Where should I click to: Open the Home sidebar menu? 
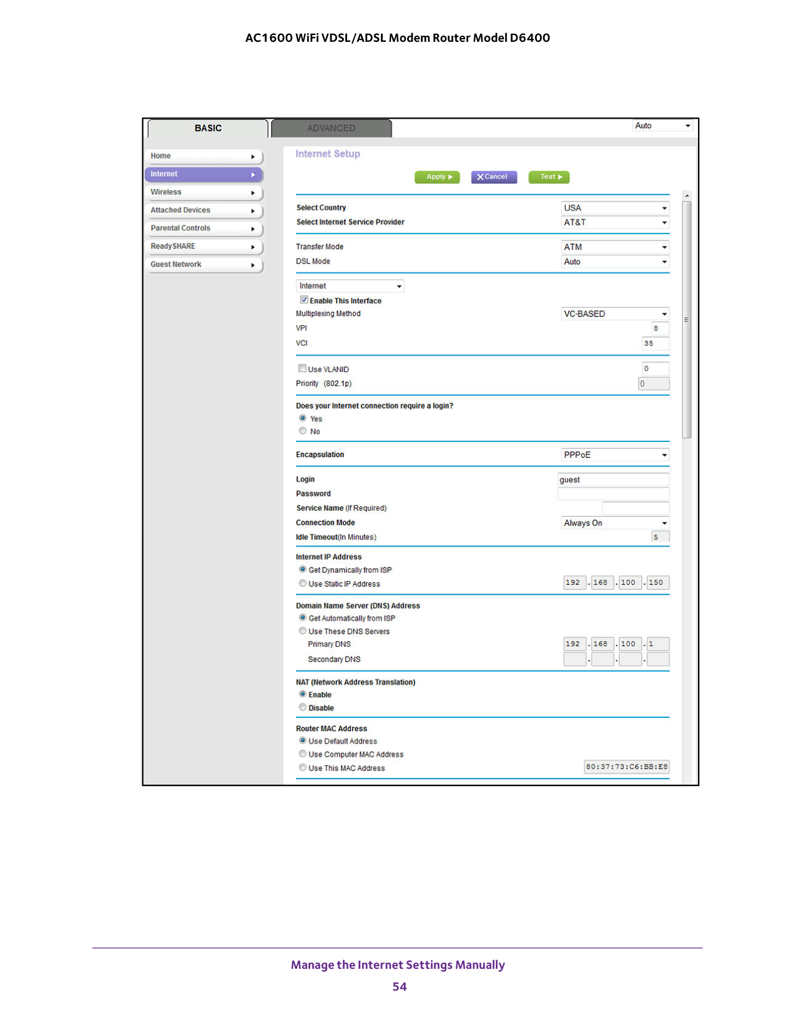(x=204, y=156)
